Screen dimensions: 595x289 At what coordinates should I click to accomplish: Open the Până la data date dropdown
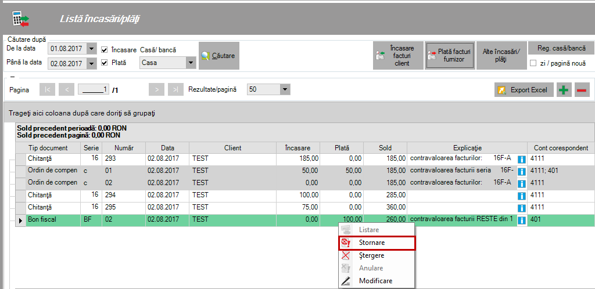(x=91, y=64)
